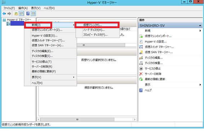Viewport: 204px width, 131px height.
Task: Click 最新の情報に更新 link in actions pane
Action: tap(155, 79)
